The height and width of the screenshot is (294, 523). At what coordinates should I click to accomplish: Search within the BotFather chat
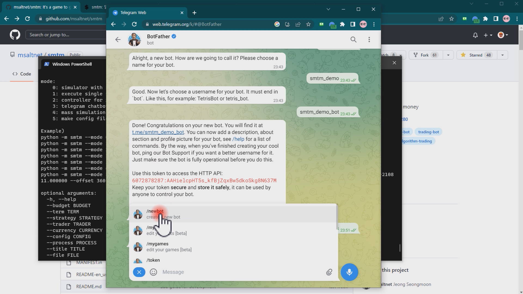pos(353,39)
